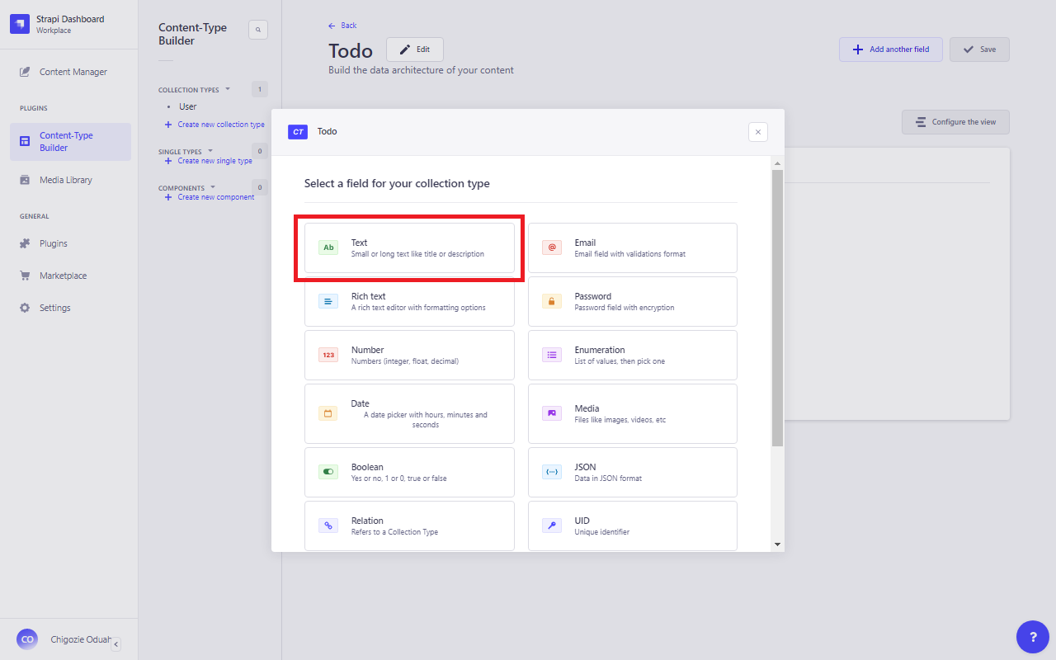Image resolution: width=1056 pixels, height=660 pixels.
Task: Choose the Media field icon
Action: click(x=552, y=413)
